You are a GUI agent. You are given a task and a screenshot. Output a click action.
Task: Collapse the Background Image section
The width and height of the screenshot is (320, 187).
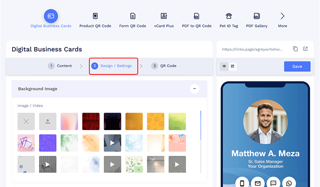pos(194,88)
